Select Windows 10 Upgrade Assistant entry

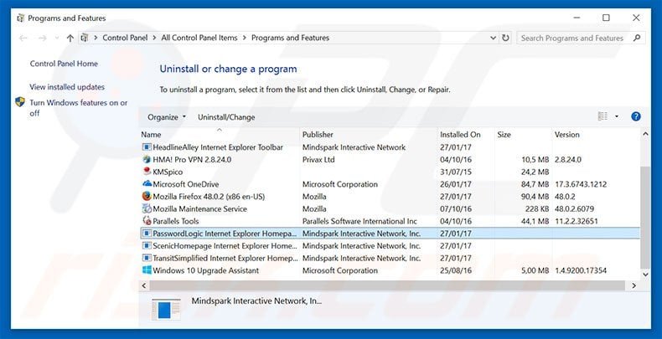click(390, 270)
